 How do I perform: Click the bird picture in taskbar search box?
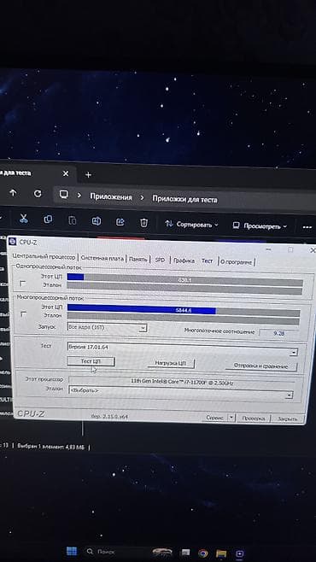click(162, 553)
